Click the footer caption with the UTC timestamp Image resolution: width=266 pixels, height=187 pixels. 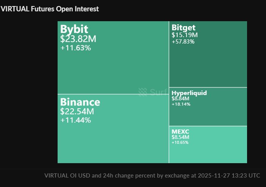tap(152, 176)
